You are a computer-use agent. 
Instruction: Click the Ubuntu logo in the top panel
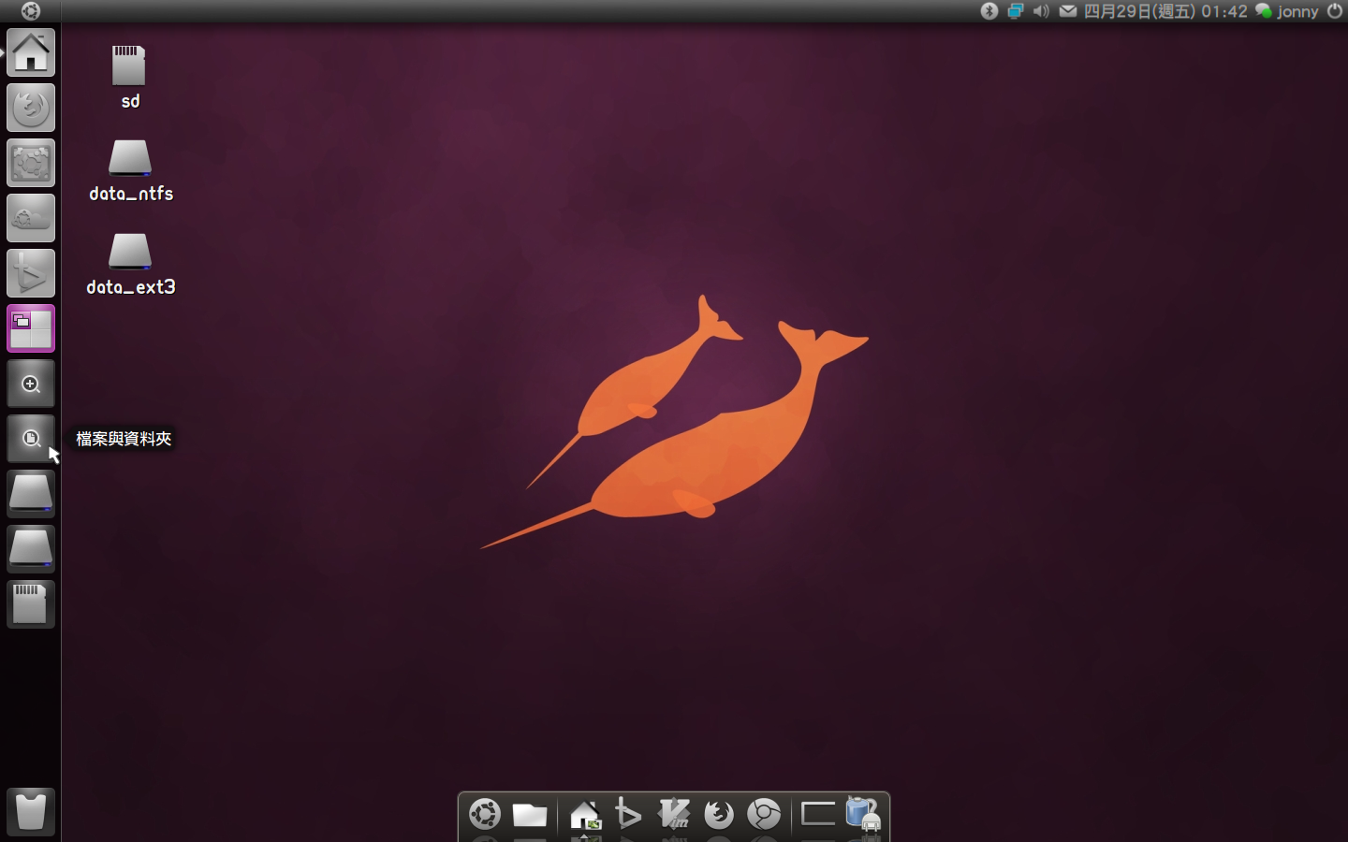(x=31, y=11)
